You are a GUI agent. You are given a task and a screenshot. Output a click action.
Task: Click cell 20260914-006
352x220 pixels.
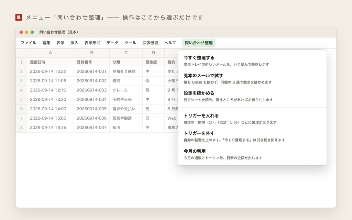91,118
